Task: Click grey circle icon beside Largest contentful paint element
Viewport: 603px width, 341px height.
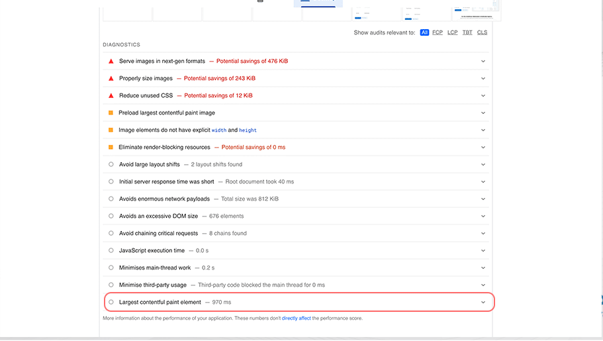Action: coord(111,302)
